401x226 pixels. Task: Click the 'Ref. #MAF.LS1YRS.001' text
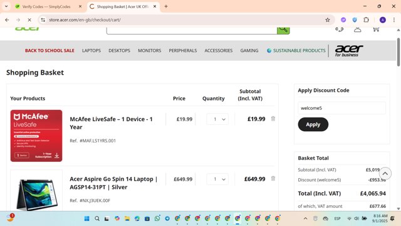click(x=93, y=141)
